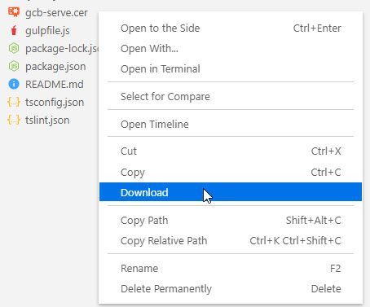Click the braces icon beside tslint.json
370x307 pixels.
click(x=14, y=120)
